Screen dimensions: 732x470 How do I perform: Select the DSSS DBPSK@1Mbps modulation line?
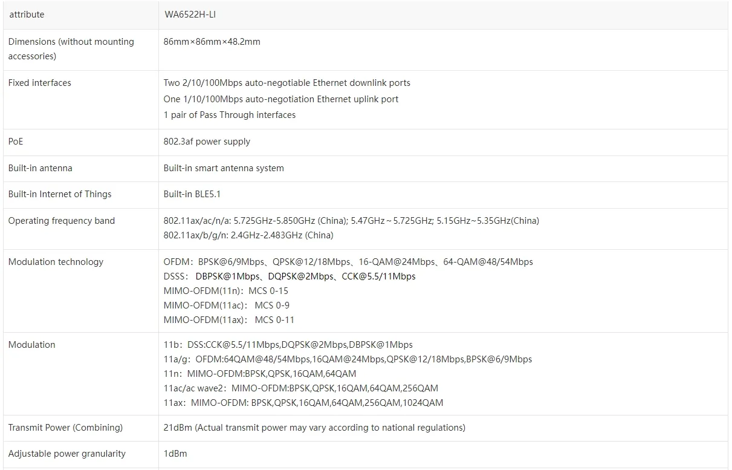click(290, 276)
